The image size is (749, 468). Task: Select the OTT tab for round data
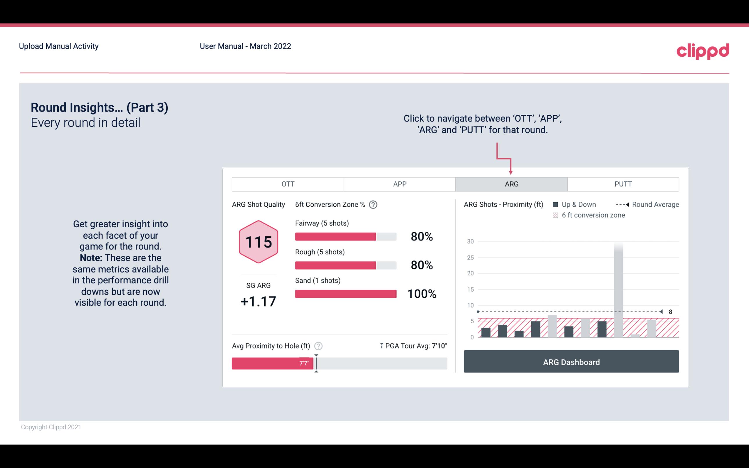[287, 184]
